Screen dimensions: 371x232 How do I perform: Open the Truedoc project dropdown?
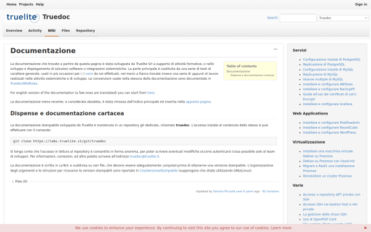click(343, 18)
